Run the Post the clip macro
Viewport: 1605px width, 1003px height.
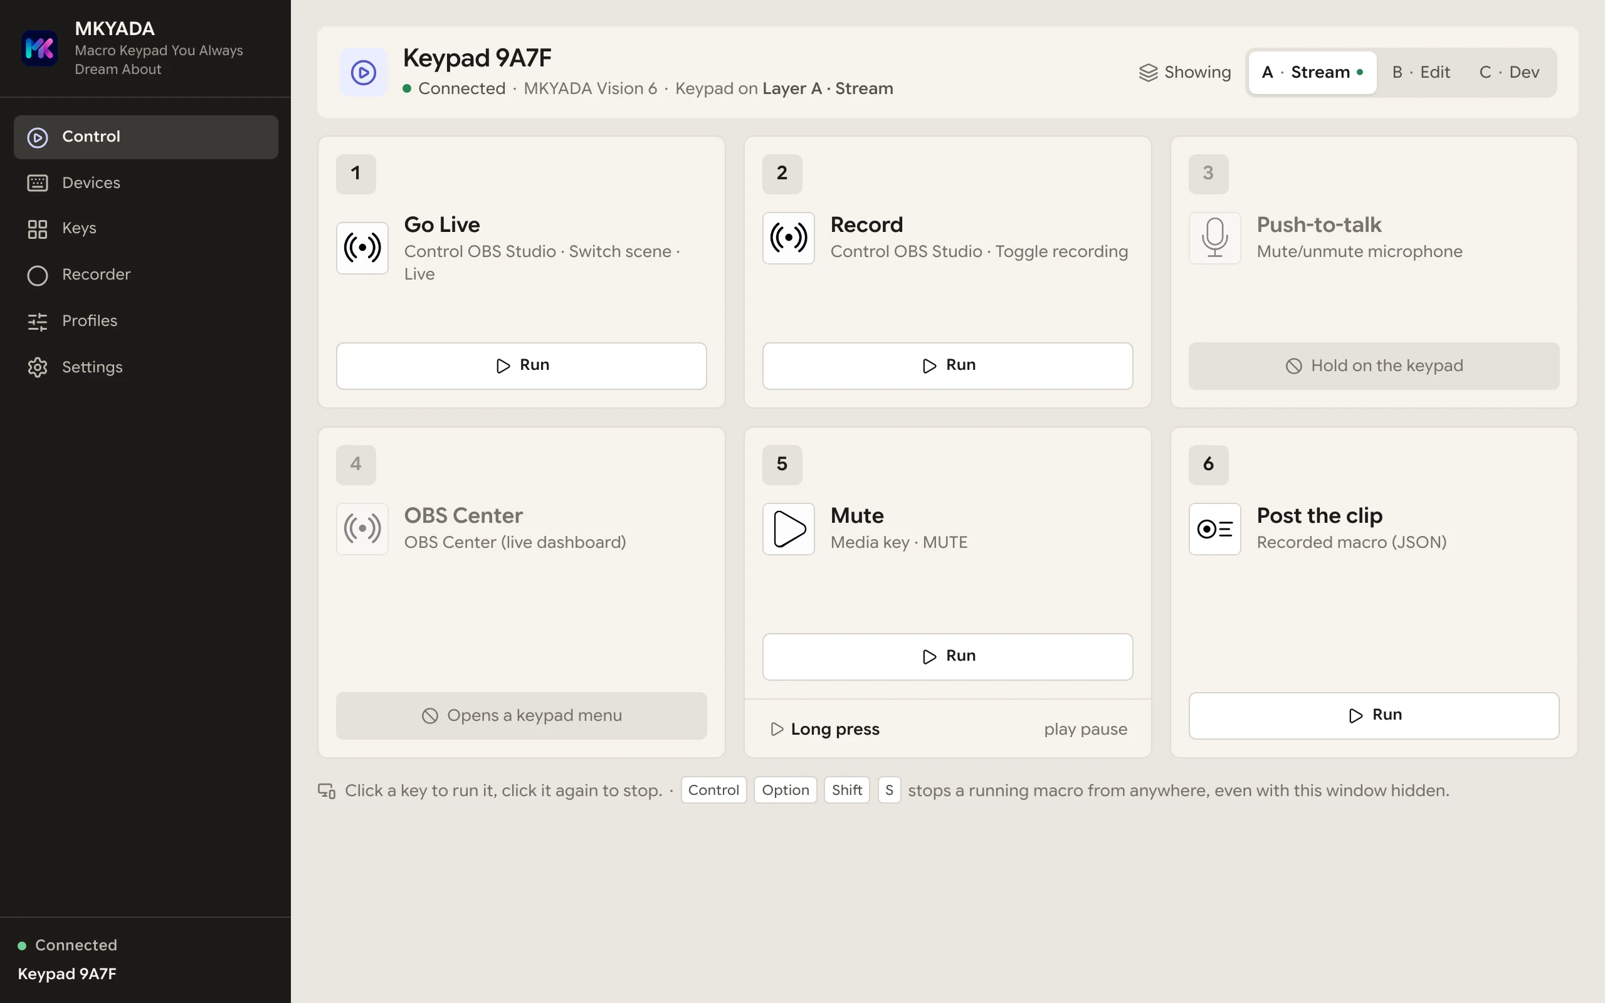(x=1374, y=715)
